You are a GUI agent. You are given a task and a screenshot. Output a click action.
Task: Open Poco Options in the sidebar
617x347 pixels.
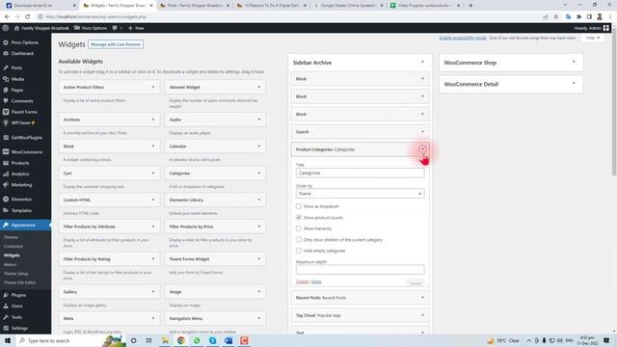coord(24,42)
